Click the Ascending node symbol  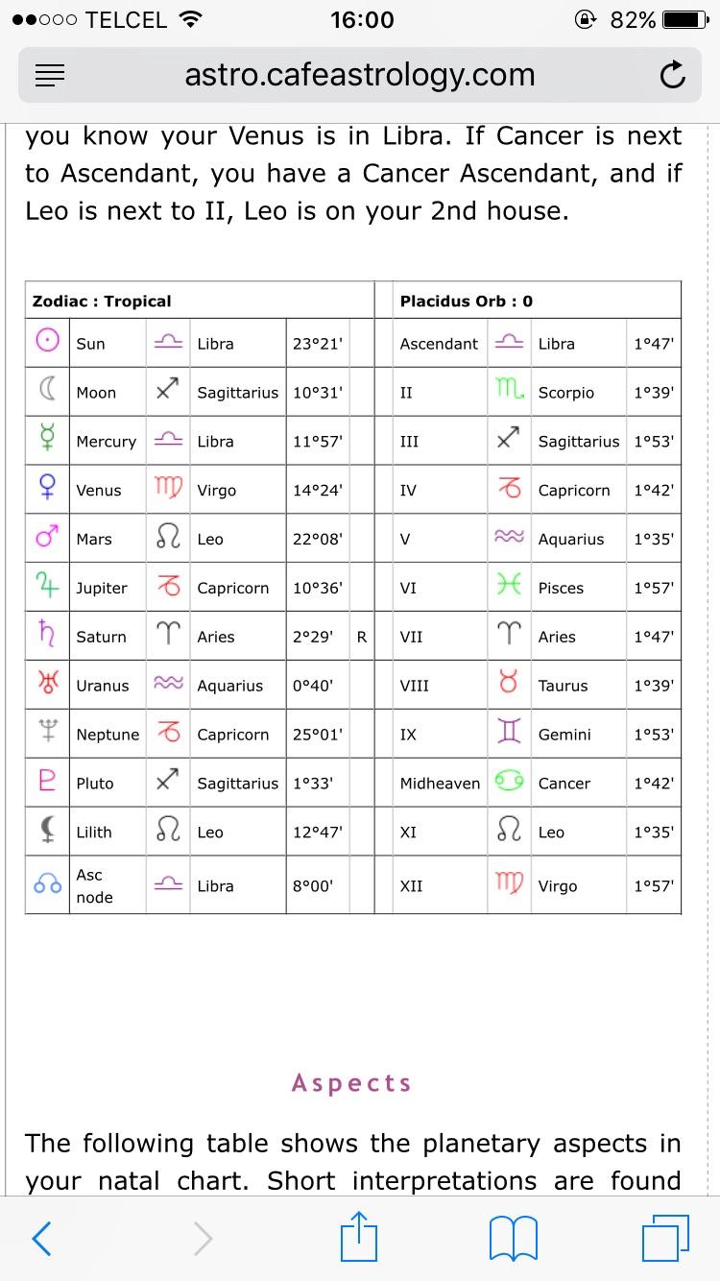point(47,883)
